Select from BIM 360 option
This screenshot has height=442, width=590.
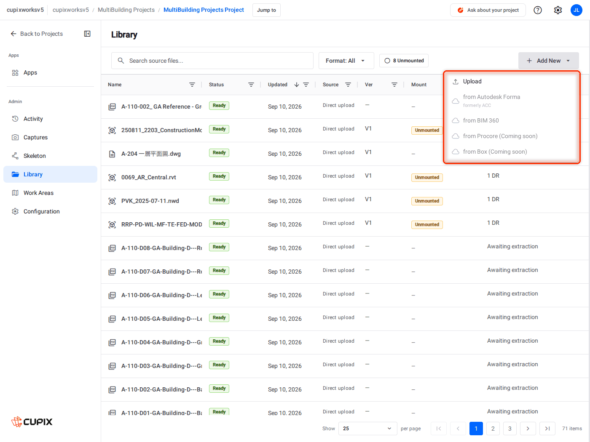[x=512, y=120]
